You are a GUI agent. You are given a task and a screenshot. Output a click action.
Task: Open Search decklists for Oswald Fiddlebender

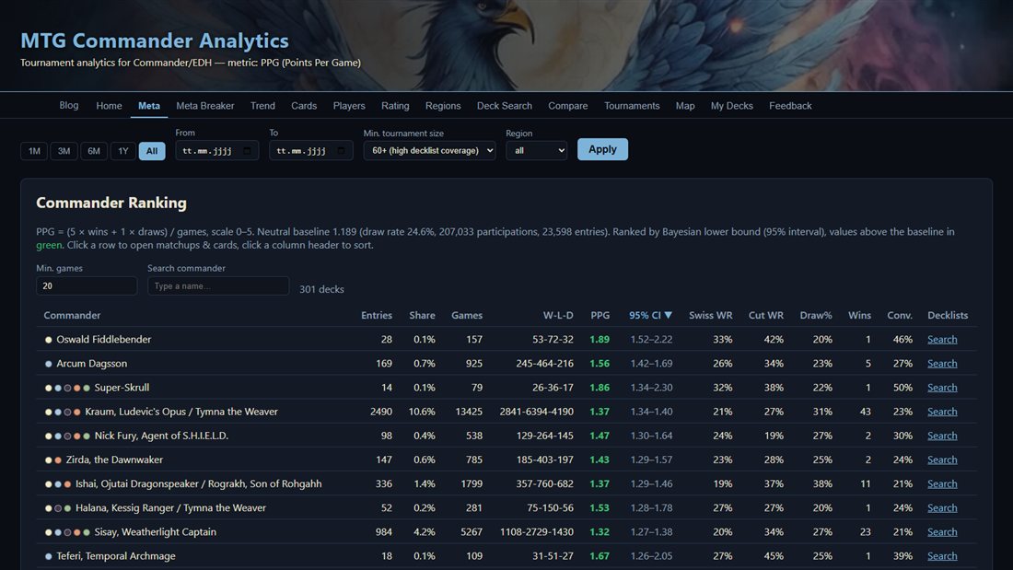point(942,339)
